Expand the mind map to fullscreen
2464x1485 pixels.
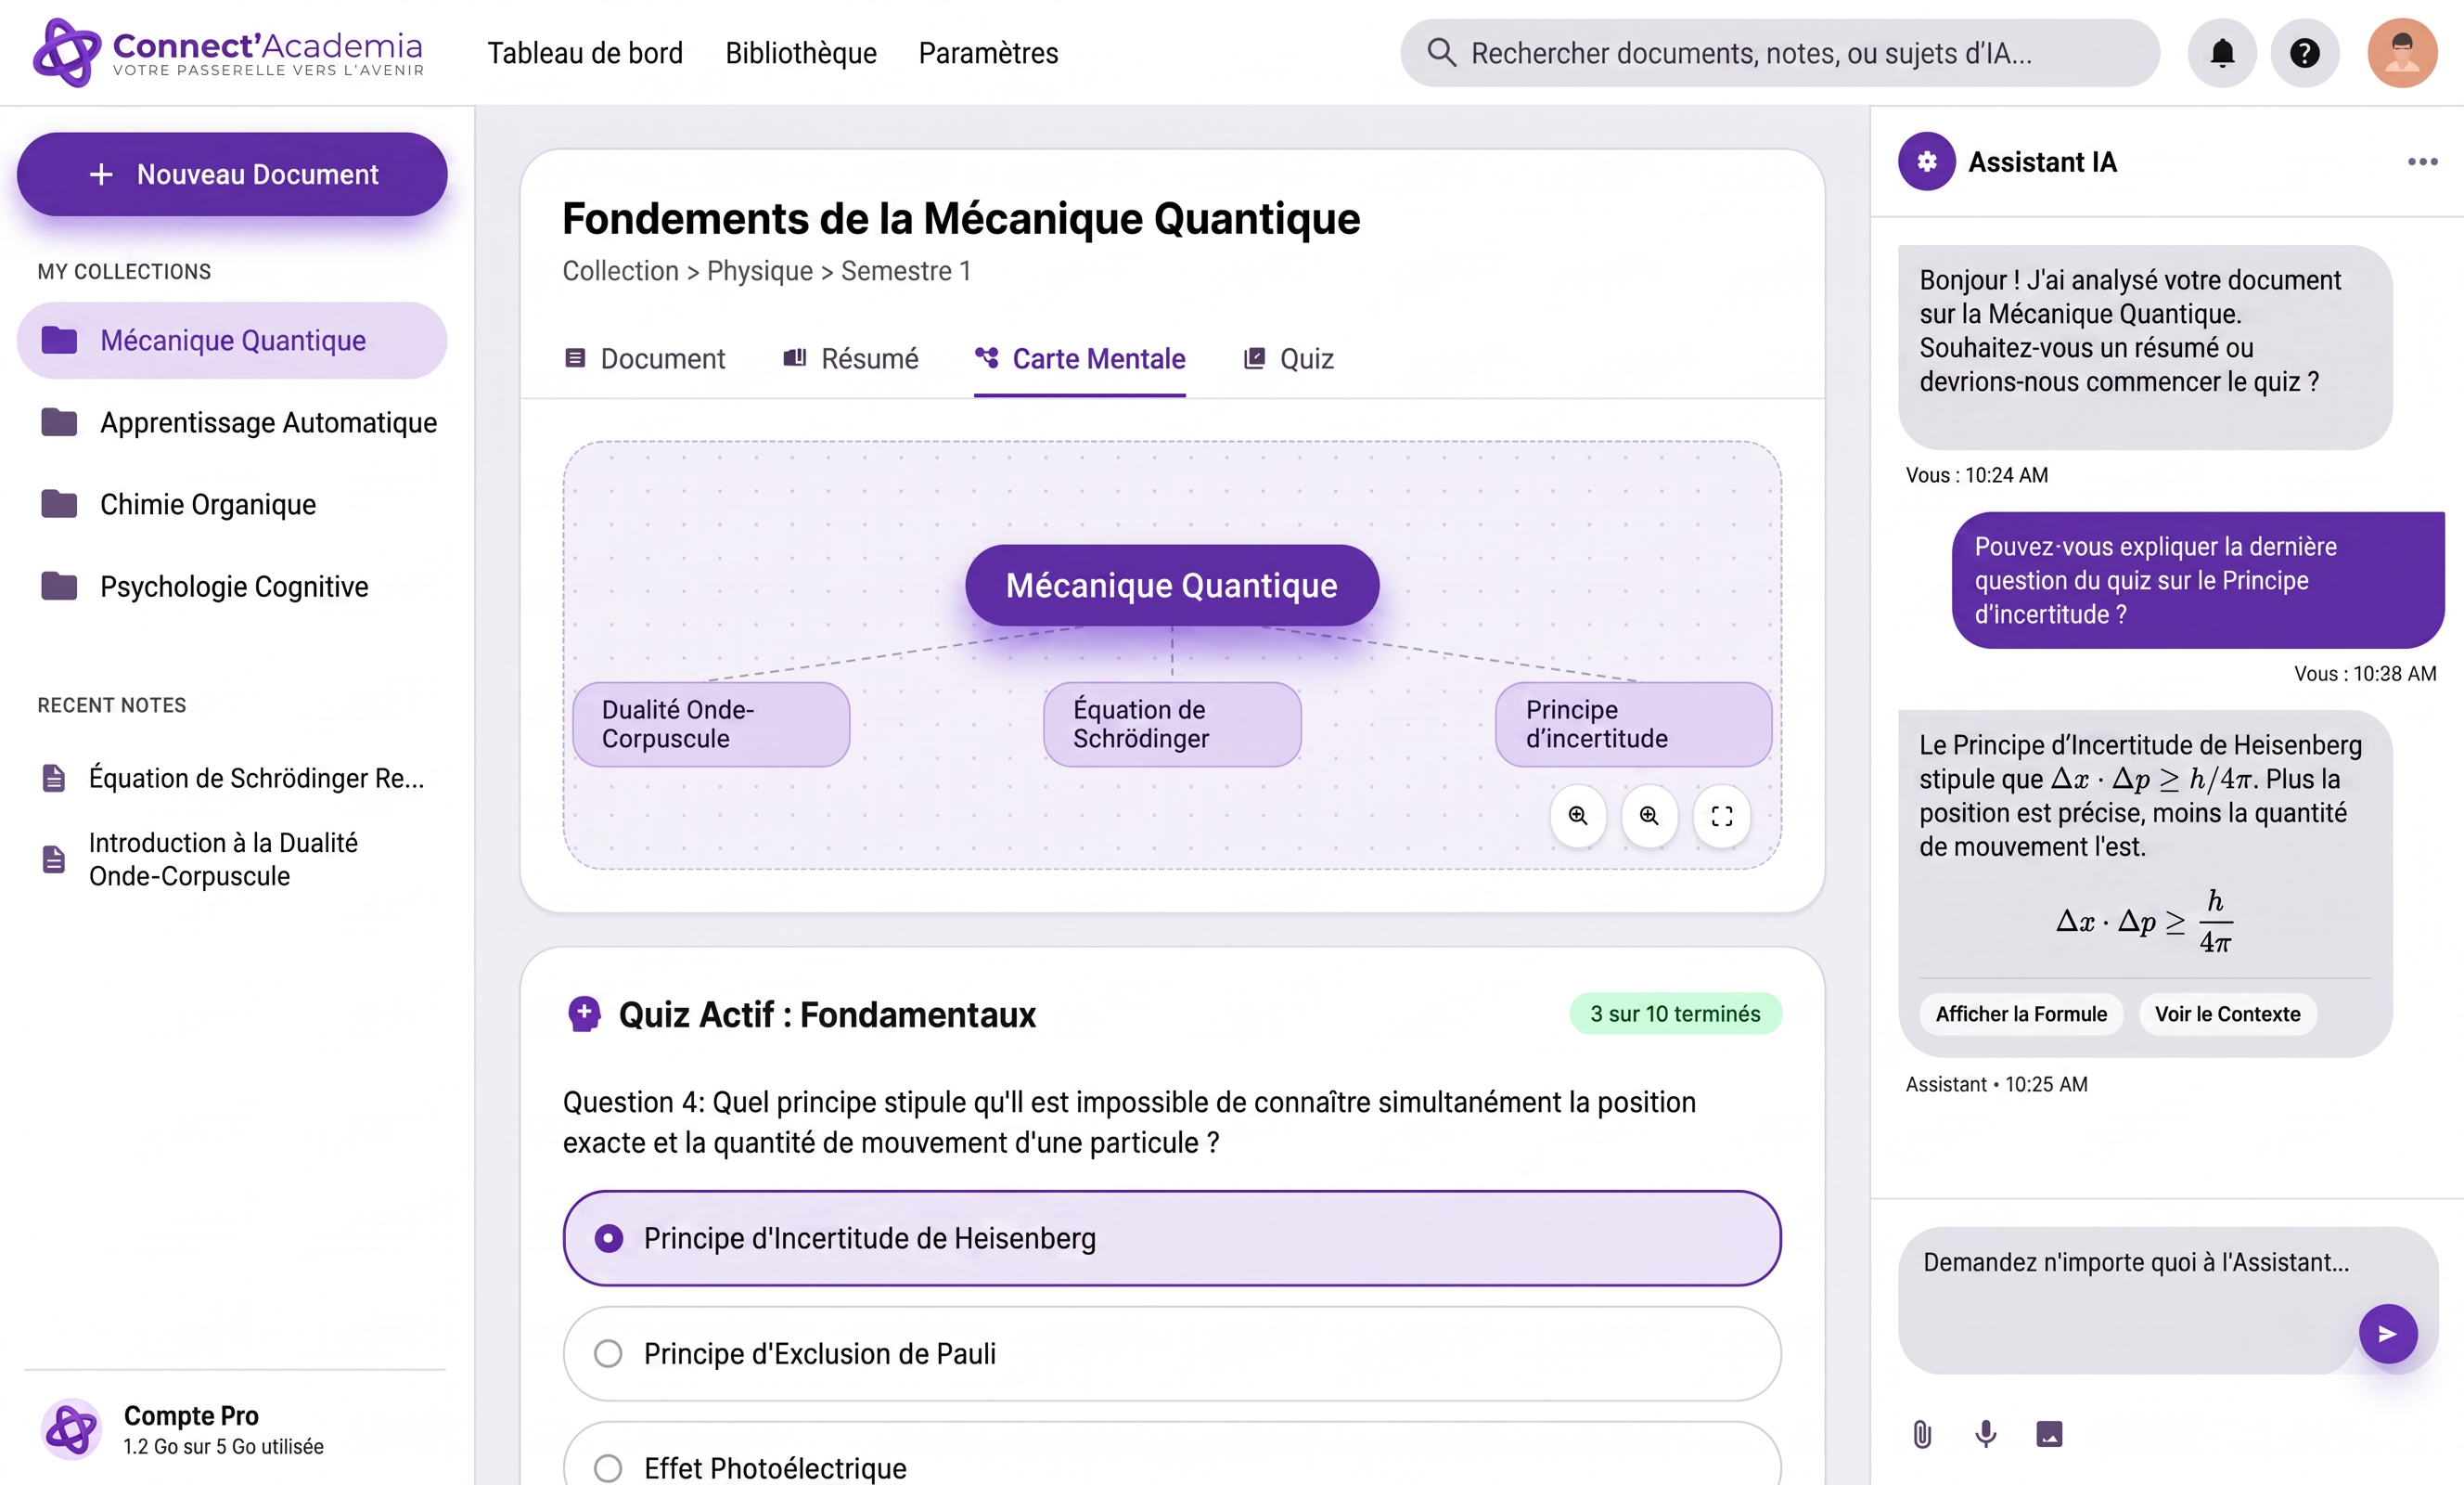tap(1721, 817)
